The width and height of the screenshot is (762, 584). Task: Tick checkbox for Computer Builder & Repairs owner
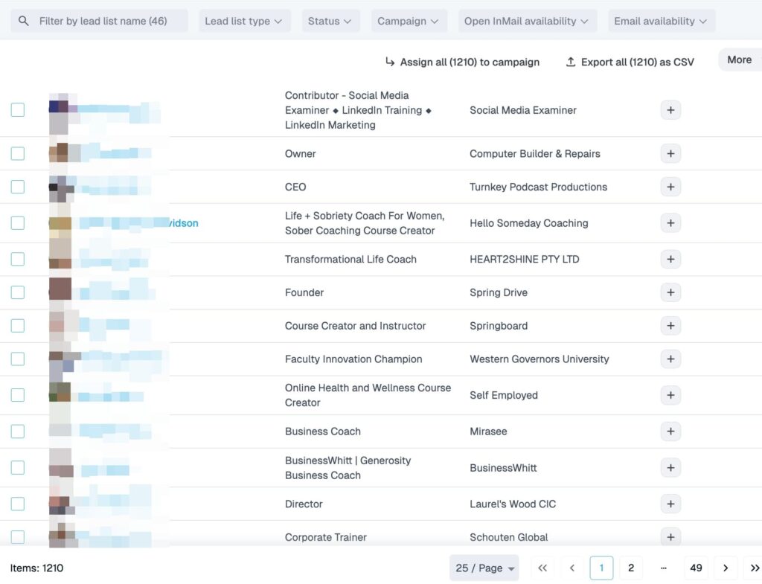click(x=18, y=153)
